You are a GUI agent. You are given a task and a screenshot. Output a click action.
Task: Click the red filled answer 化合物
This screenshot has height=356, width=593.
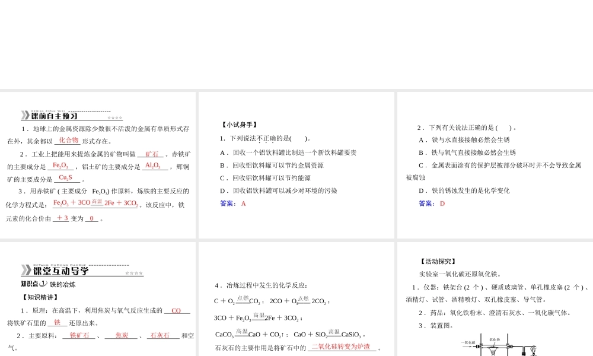click(68, 141)
